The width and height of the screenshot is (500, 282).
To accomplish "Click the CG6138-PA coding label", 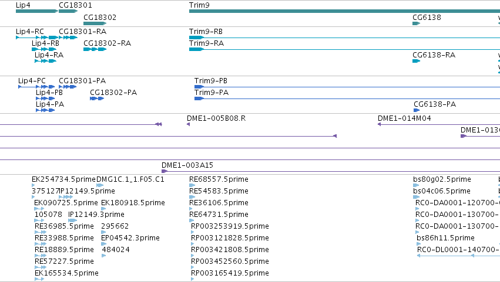I will [435, 104].
